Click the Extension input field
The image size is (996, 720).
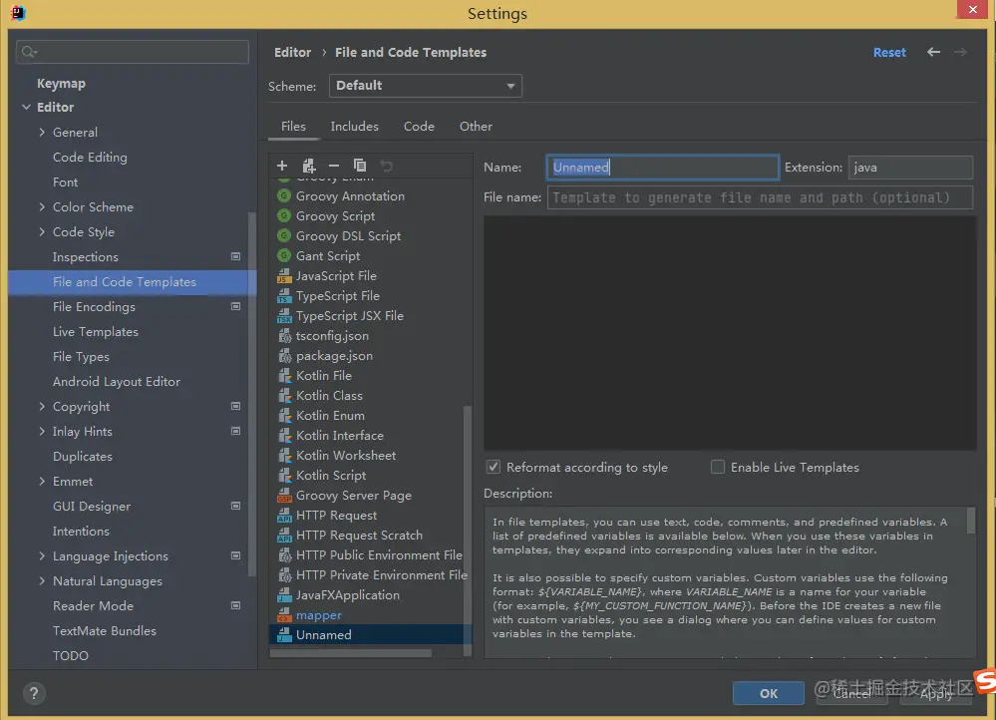pos(910,168)
